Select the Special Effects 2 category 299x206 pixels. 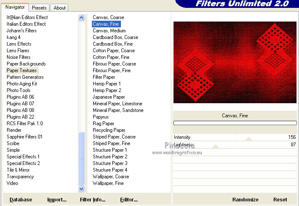[23, 163]
